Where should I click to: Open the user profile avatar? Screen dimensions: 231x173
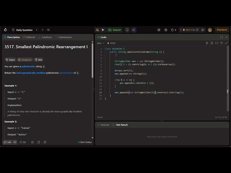[x=210, y=30]
